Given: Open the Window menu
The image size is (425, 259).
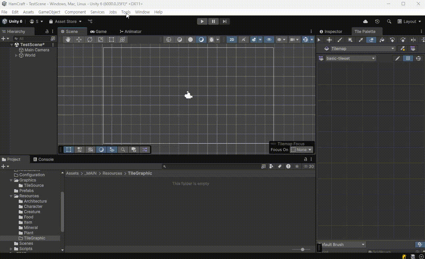Looking at the screenshot, I should 142,12.
